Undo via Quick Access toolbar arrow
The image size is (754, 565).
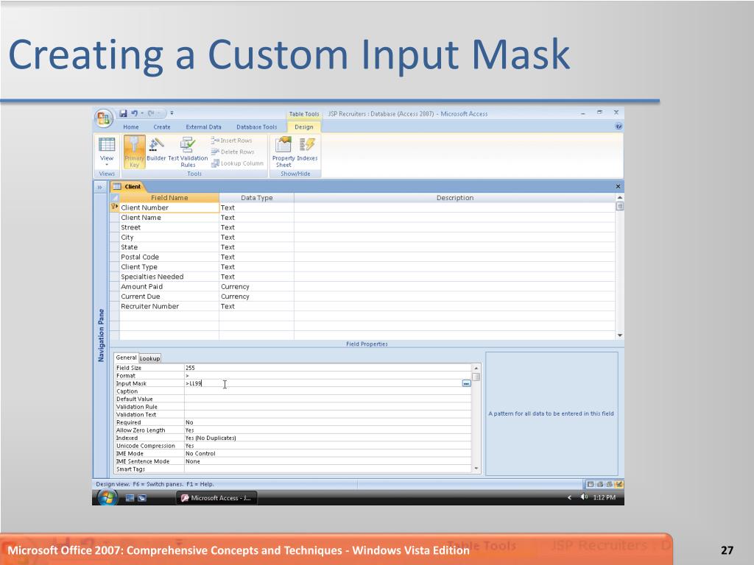(x=135, y=113)
